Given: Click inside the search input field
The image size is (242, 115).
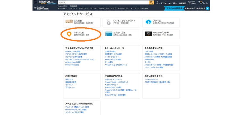Looking at the screenshot, I should click(x=107, y=2).
